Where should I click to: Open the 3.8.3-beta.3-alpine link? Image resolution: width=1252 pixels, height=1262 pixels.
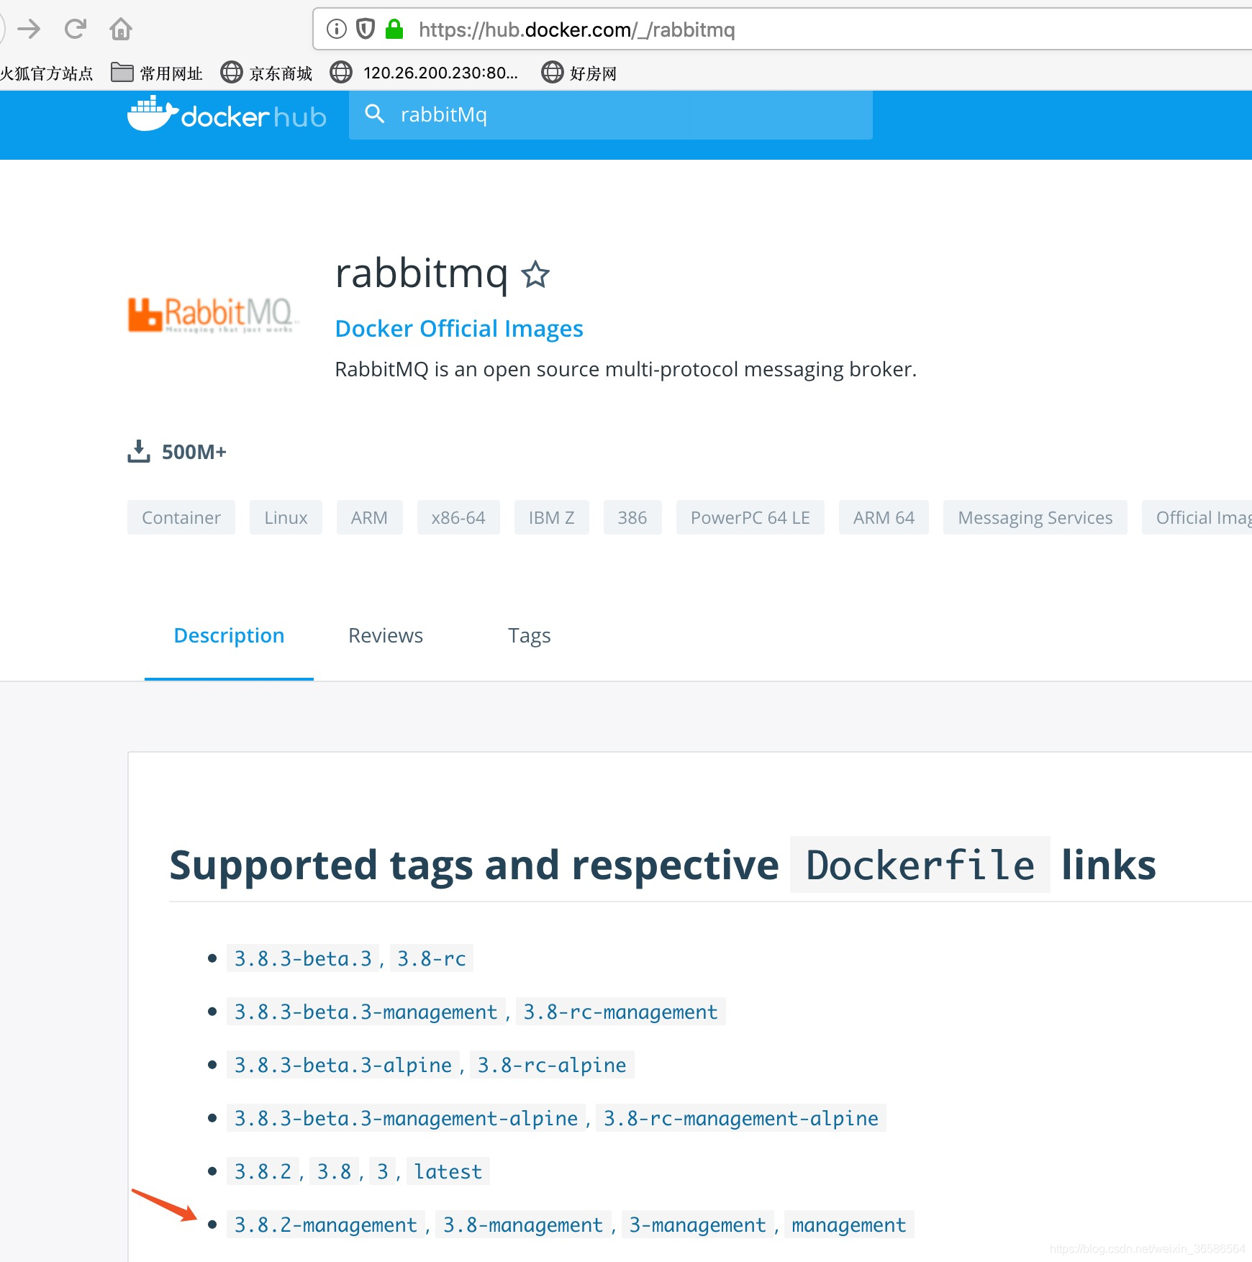point(343,1065)
